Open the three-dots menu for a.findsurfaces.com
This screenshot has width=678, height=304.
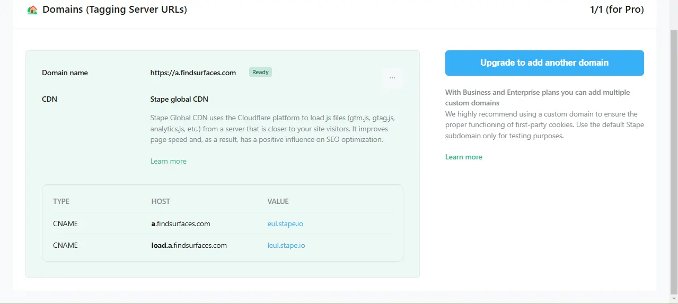tap(392, 78)
